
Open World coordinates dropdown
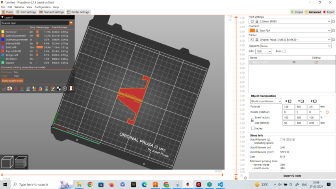266,101
